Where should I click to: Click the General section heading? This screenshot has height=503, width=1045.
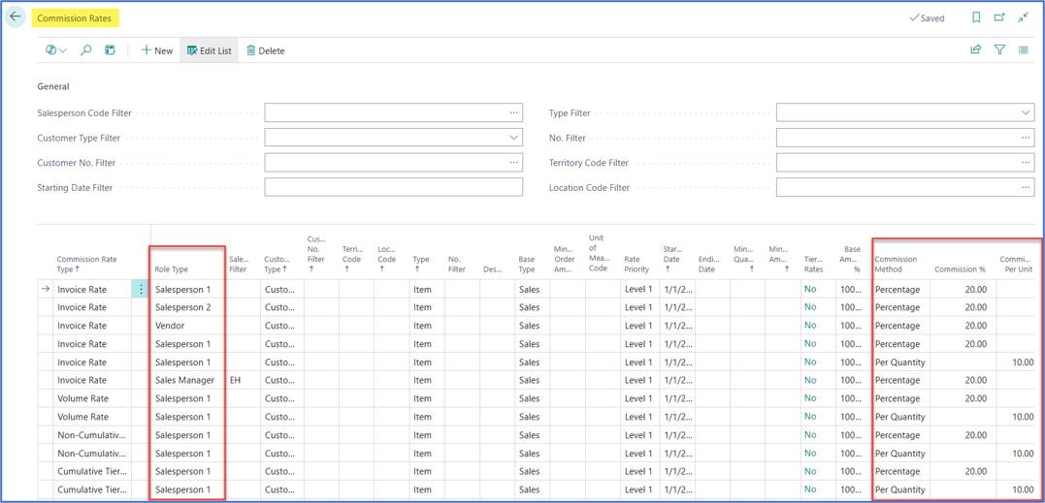pos(53,86)
